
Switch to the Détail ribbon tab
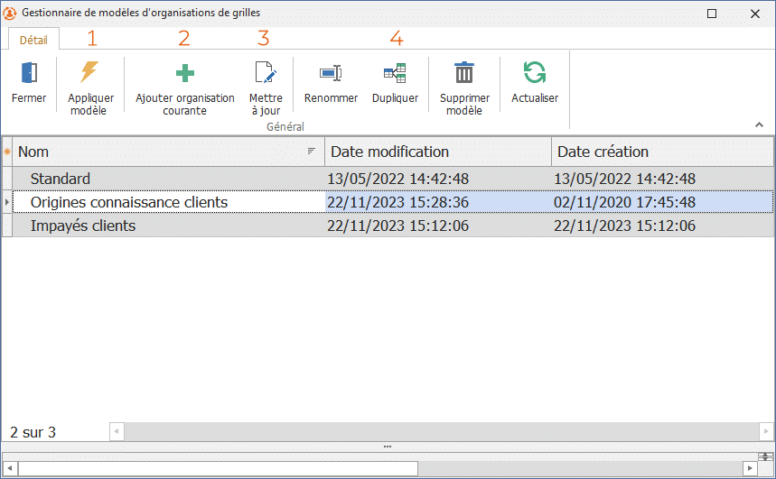tap(34, 39)
